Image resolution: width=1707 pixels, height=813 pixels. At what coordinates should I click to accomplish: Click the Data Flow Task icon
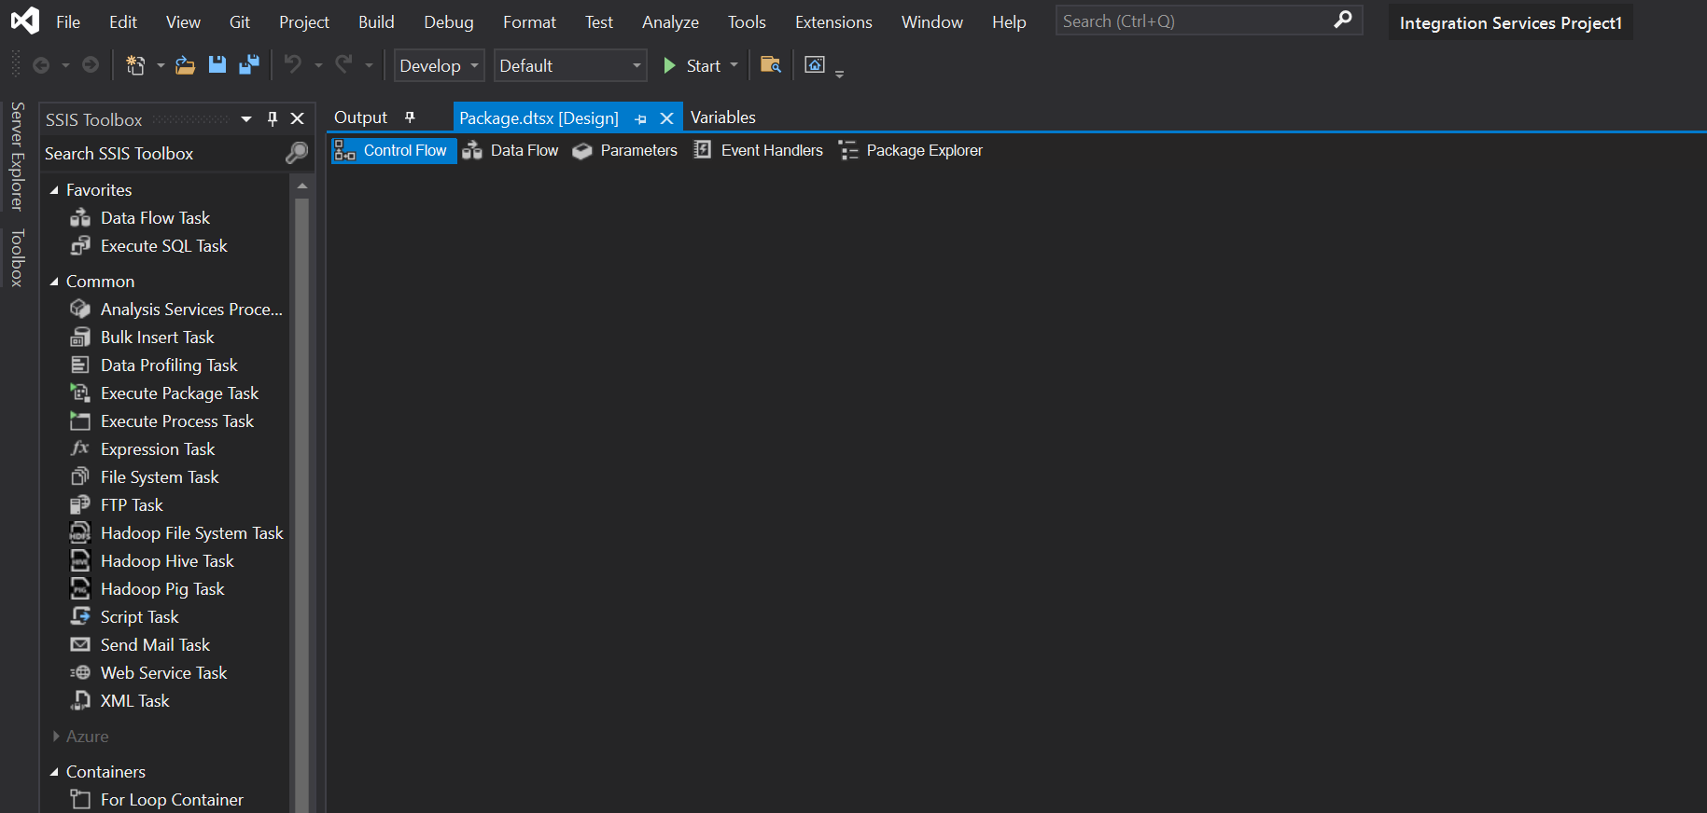[80, 218]
